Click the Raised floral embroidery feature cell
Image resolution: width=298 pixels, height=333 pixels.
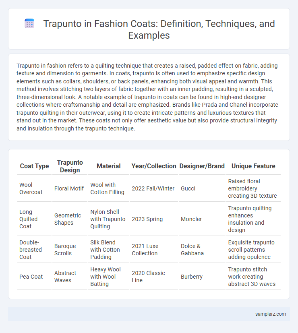(253, 188)
